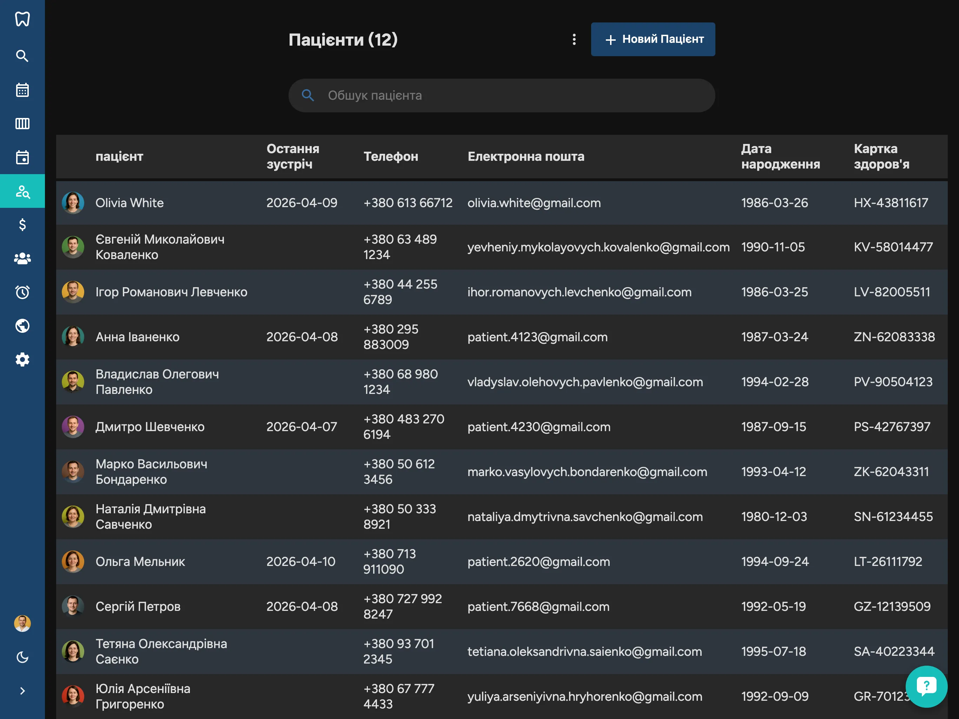Open the settings gear icon
This screenshot has height=719, width=959.
tap(22, 359)
